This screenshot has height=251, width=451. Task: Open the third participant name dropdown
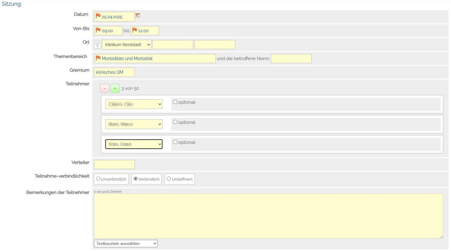click(134, 144)
